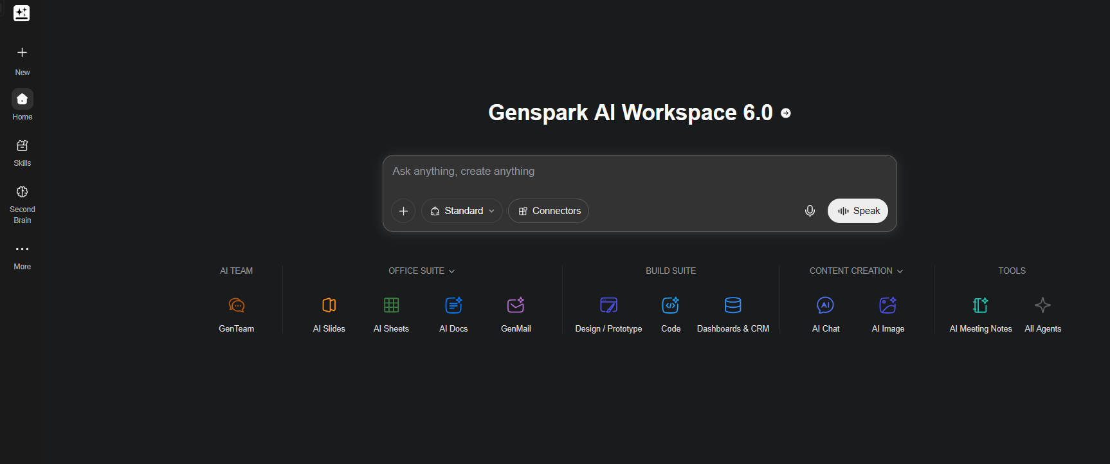
Task: Expand the OFFICE SUITE category dropdown
Action: pyautogui.click(x=422, y=271)
